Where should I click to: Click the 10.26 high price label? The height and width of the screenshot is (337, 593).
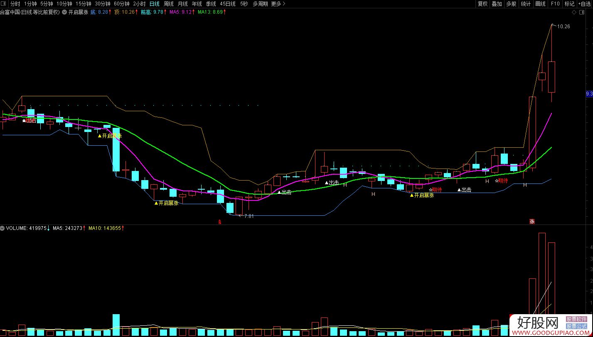point(563,27)
